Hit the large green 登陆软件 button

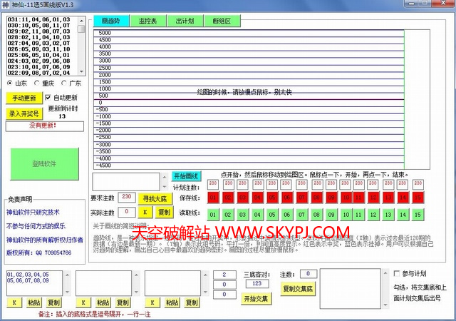click(44, 163)
